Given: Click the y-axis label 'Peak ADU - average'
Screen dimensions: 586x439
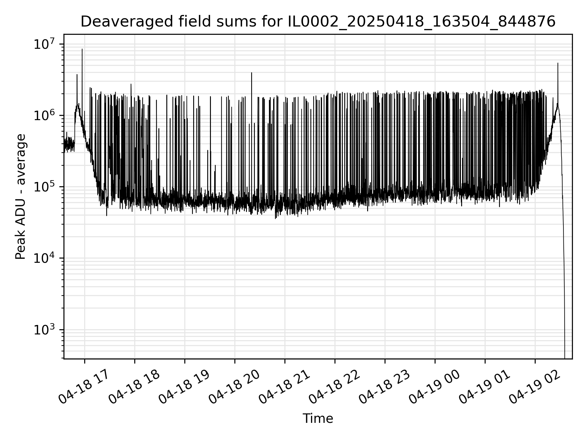Looking at the screenshot, I should (20, 197).
